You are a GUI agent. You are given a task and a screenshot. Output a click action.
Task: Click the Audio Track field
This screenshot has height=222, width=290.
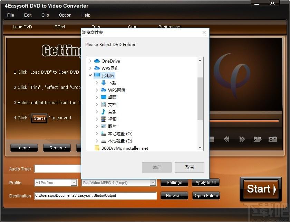(58, 169)
